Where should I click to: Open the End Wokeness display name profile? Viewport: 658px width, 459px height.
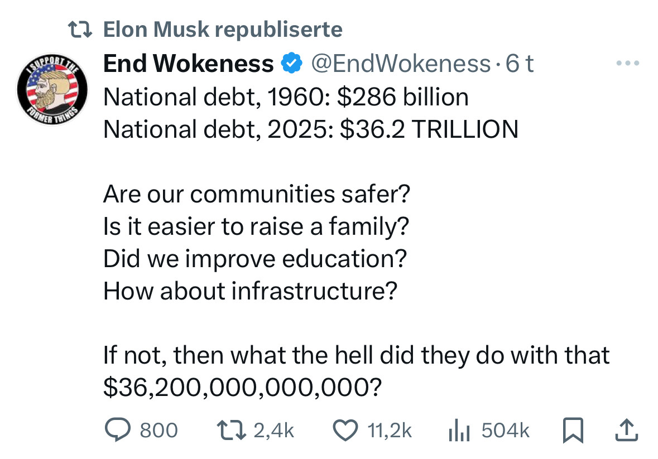189,63
